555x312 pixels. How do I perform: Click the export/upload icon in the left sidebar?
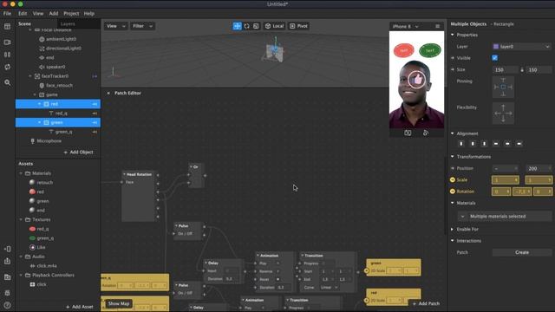pyautogui.click(x=7, y=261)
